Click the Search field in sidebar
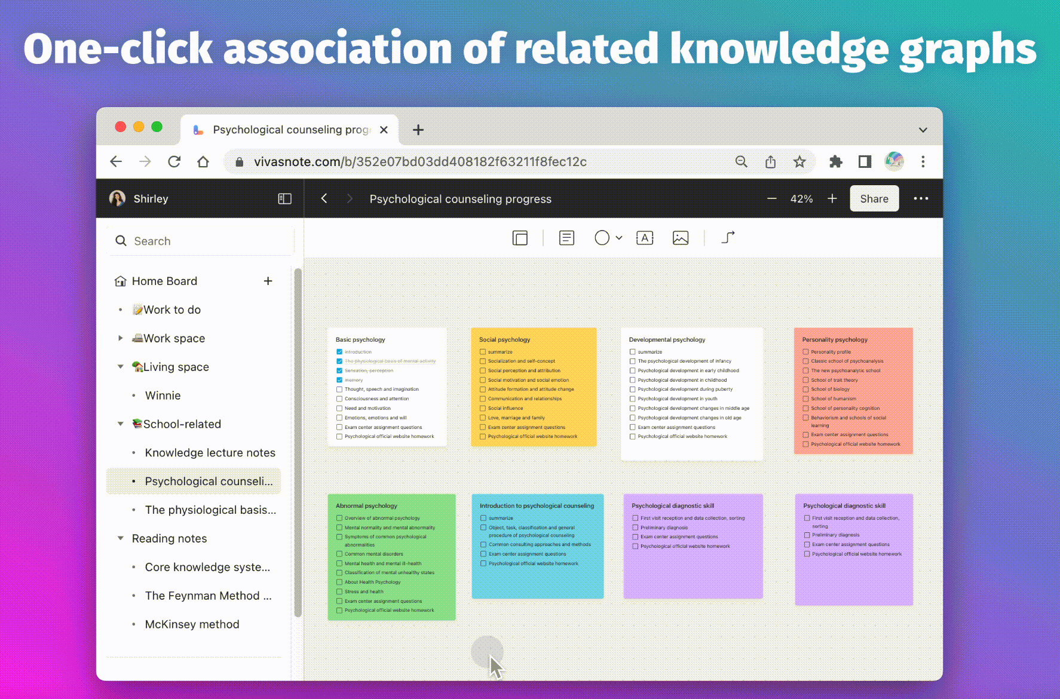 (200, 241)
